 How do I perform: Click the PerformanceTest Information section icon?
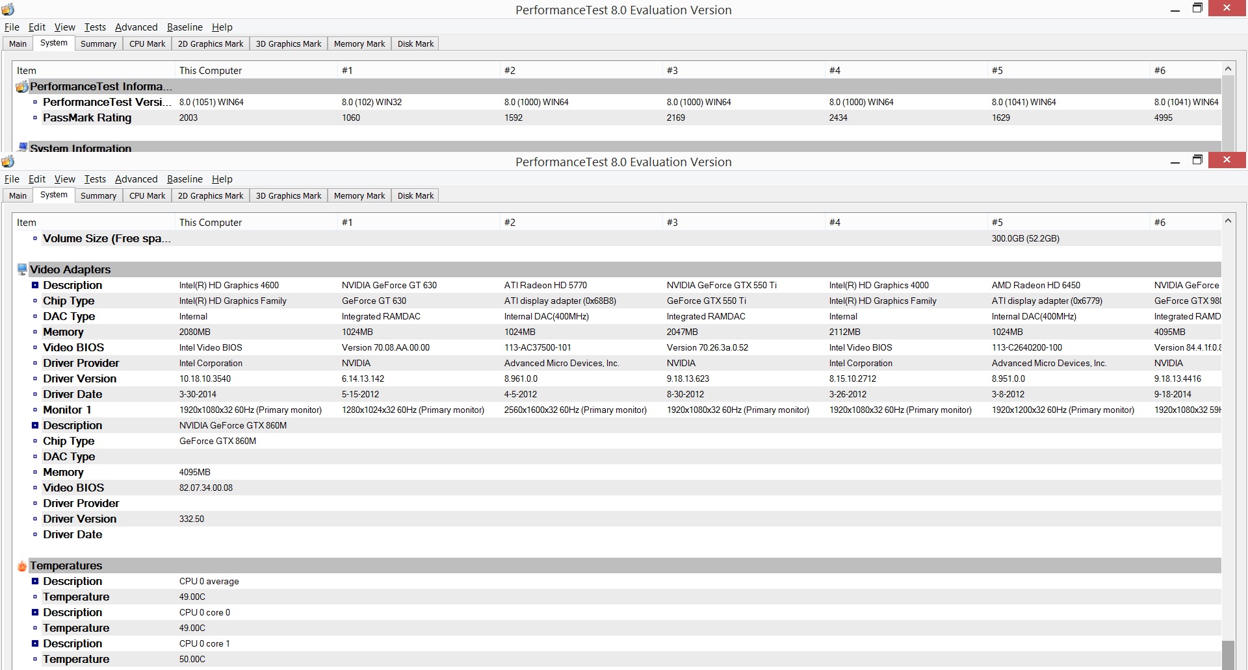coord(22,86)
